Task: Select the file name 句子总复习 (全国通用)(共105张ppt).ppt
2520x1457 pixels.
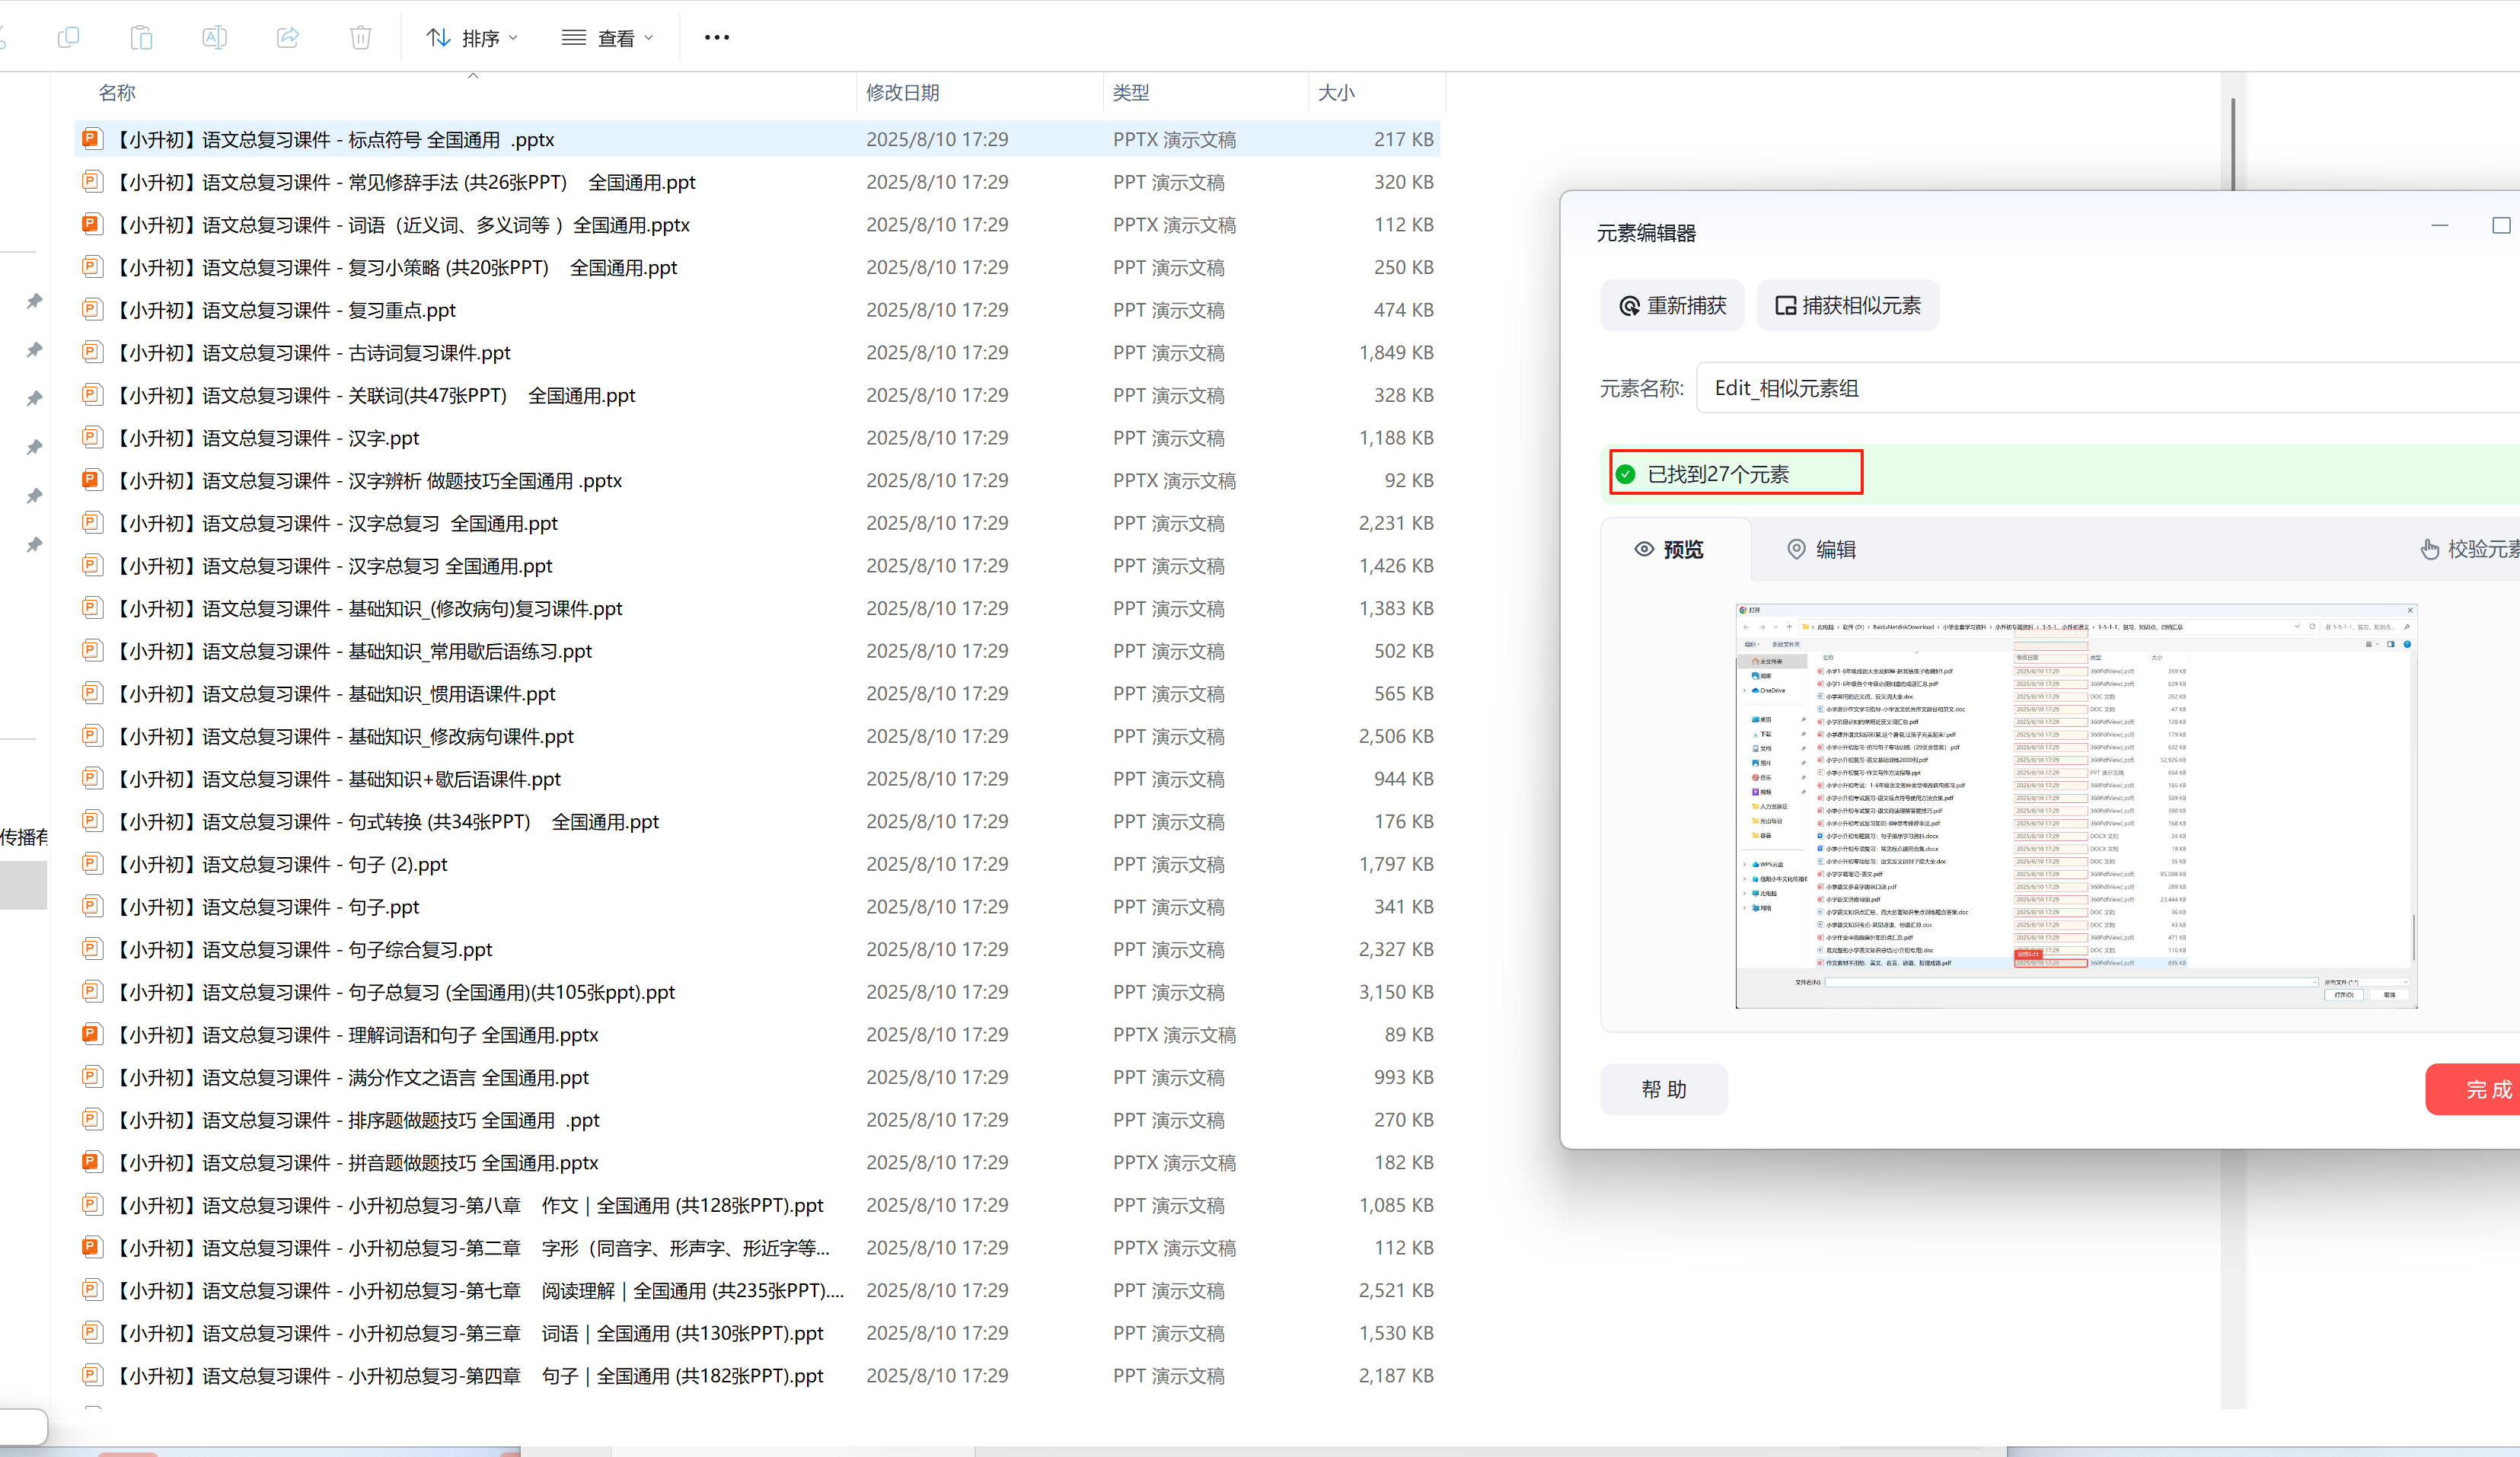Action: click(394, 992)
